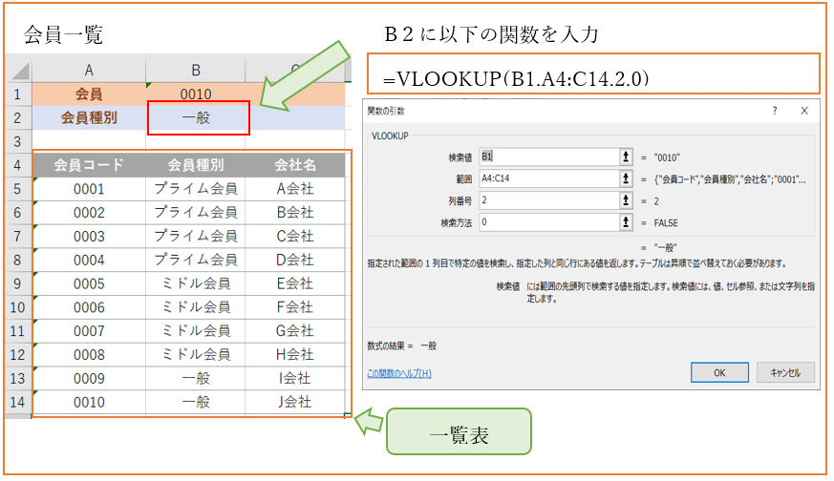
Task: Open the この関数のヘルプ(H) link
Action: 399,373
